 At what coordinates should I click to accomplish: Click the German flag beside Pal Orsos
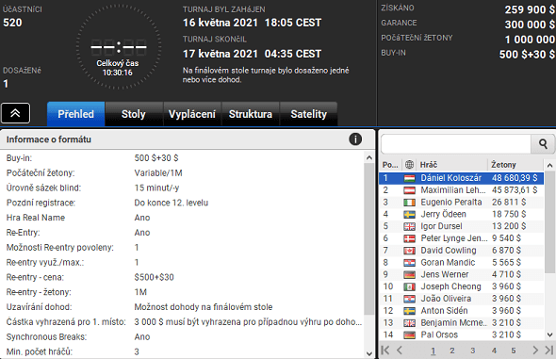(x=409, y=335)
